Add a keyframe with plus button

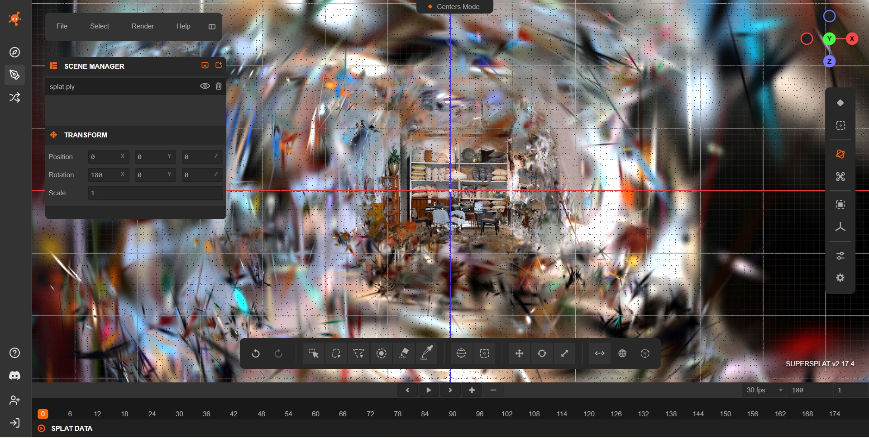coord(472,390)
